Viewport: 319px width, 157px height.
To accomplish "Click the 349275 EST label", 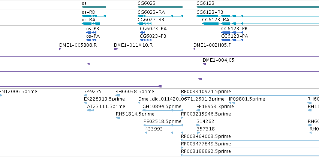I will click(93, 92).
